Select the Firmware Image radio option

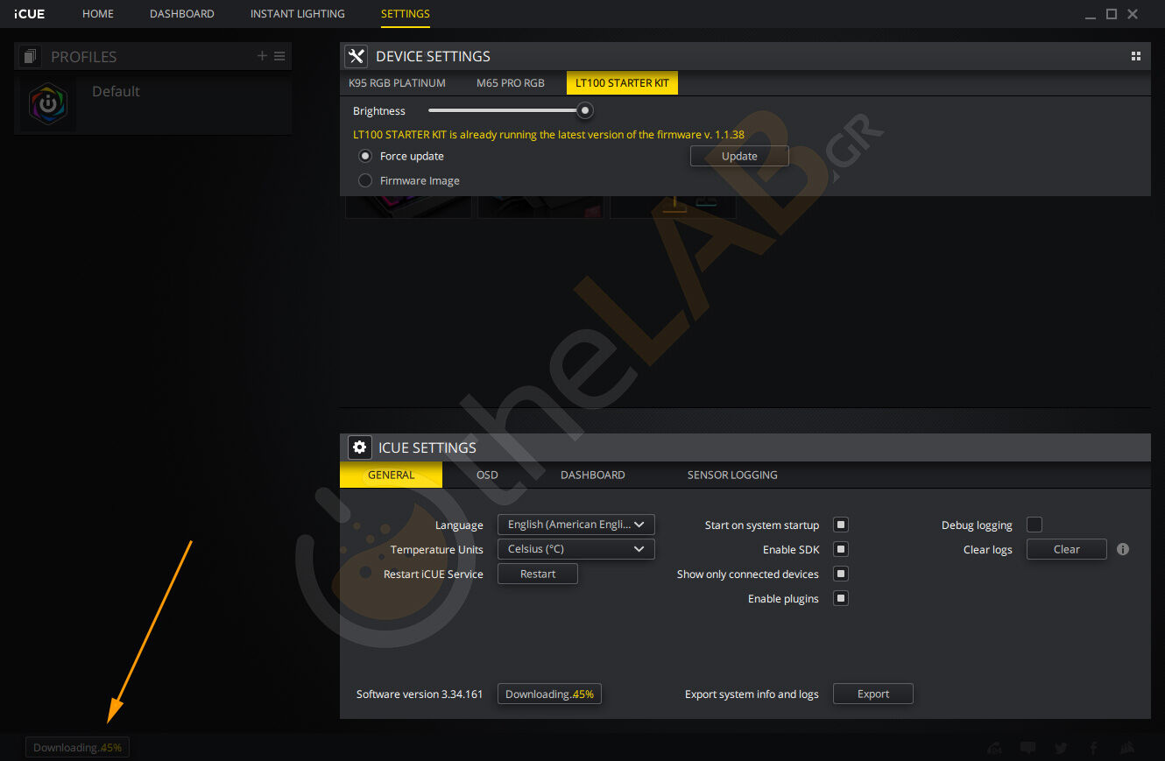tap(365, 180)
